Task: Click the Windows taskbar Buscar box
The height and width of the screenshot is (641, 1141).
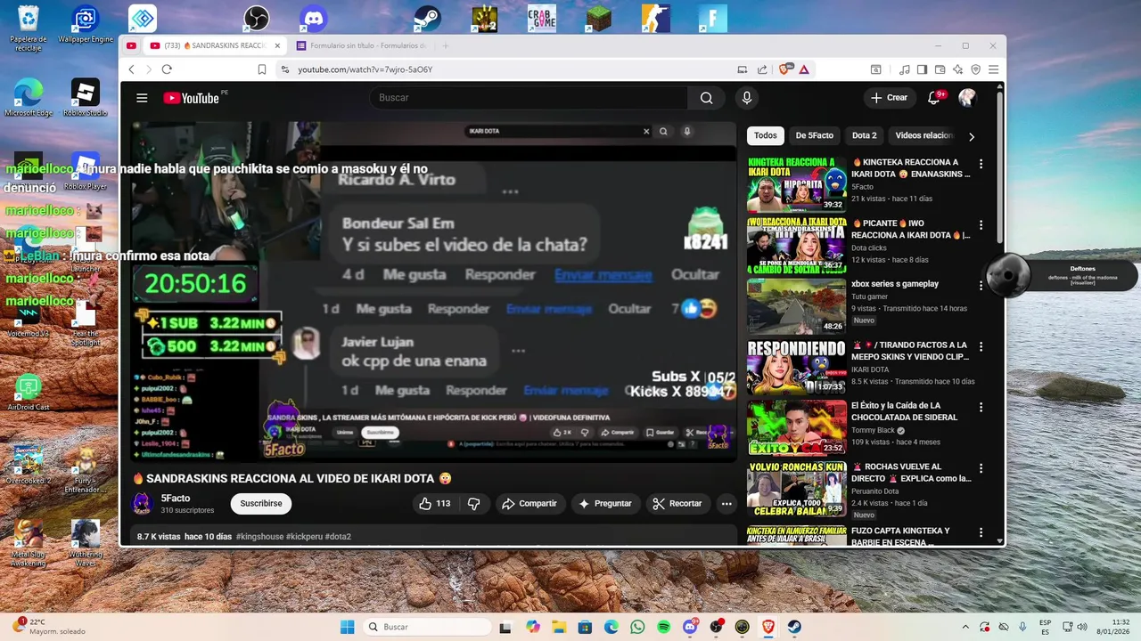Action: coord(428,627)
